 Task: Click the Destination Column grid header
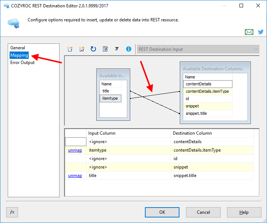212,133
